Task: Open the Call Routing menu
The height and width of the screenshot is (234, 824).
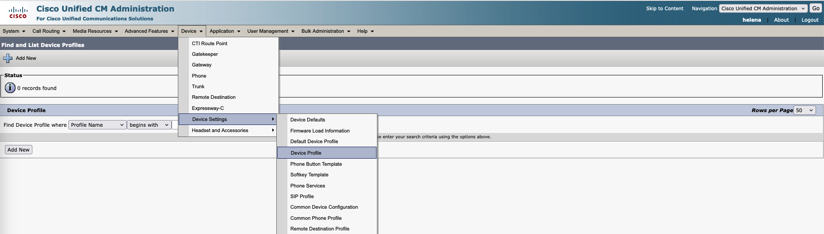Action: tap(49, 31)
